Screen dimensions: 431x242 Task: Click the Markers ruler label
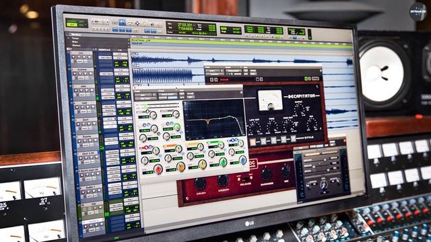coord(76,45)
